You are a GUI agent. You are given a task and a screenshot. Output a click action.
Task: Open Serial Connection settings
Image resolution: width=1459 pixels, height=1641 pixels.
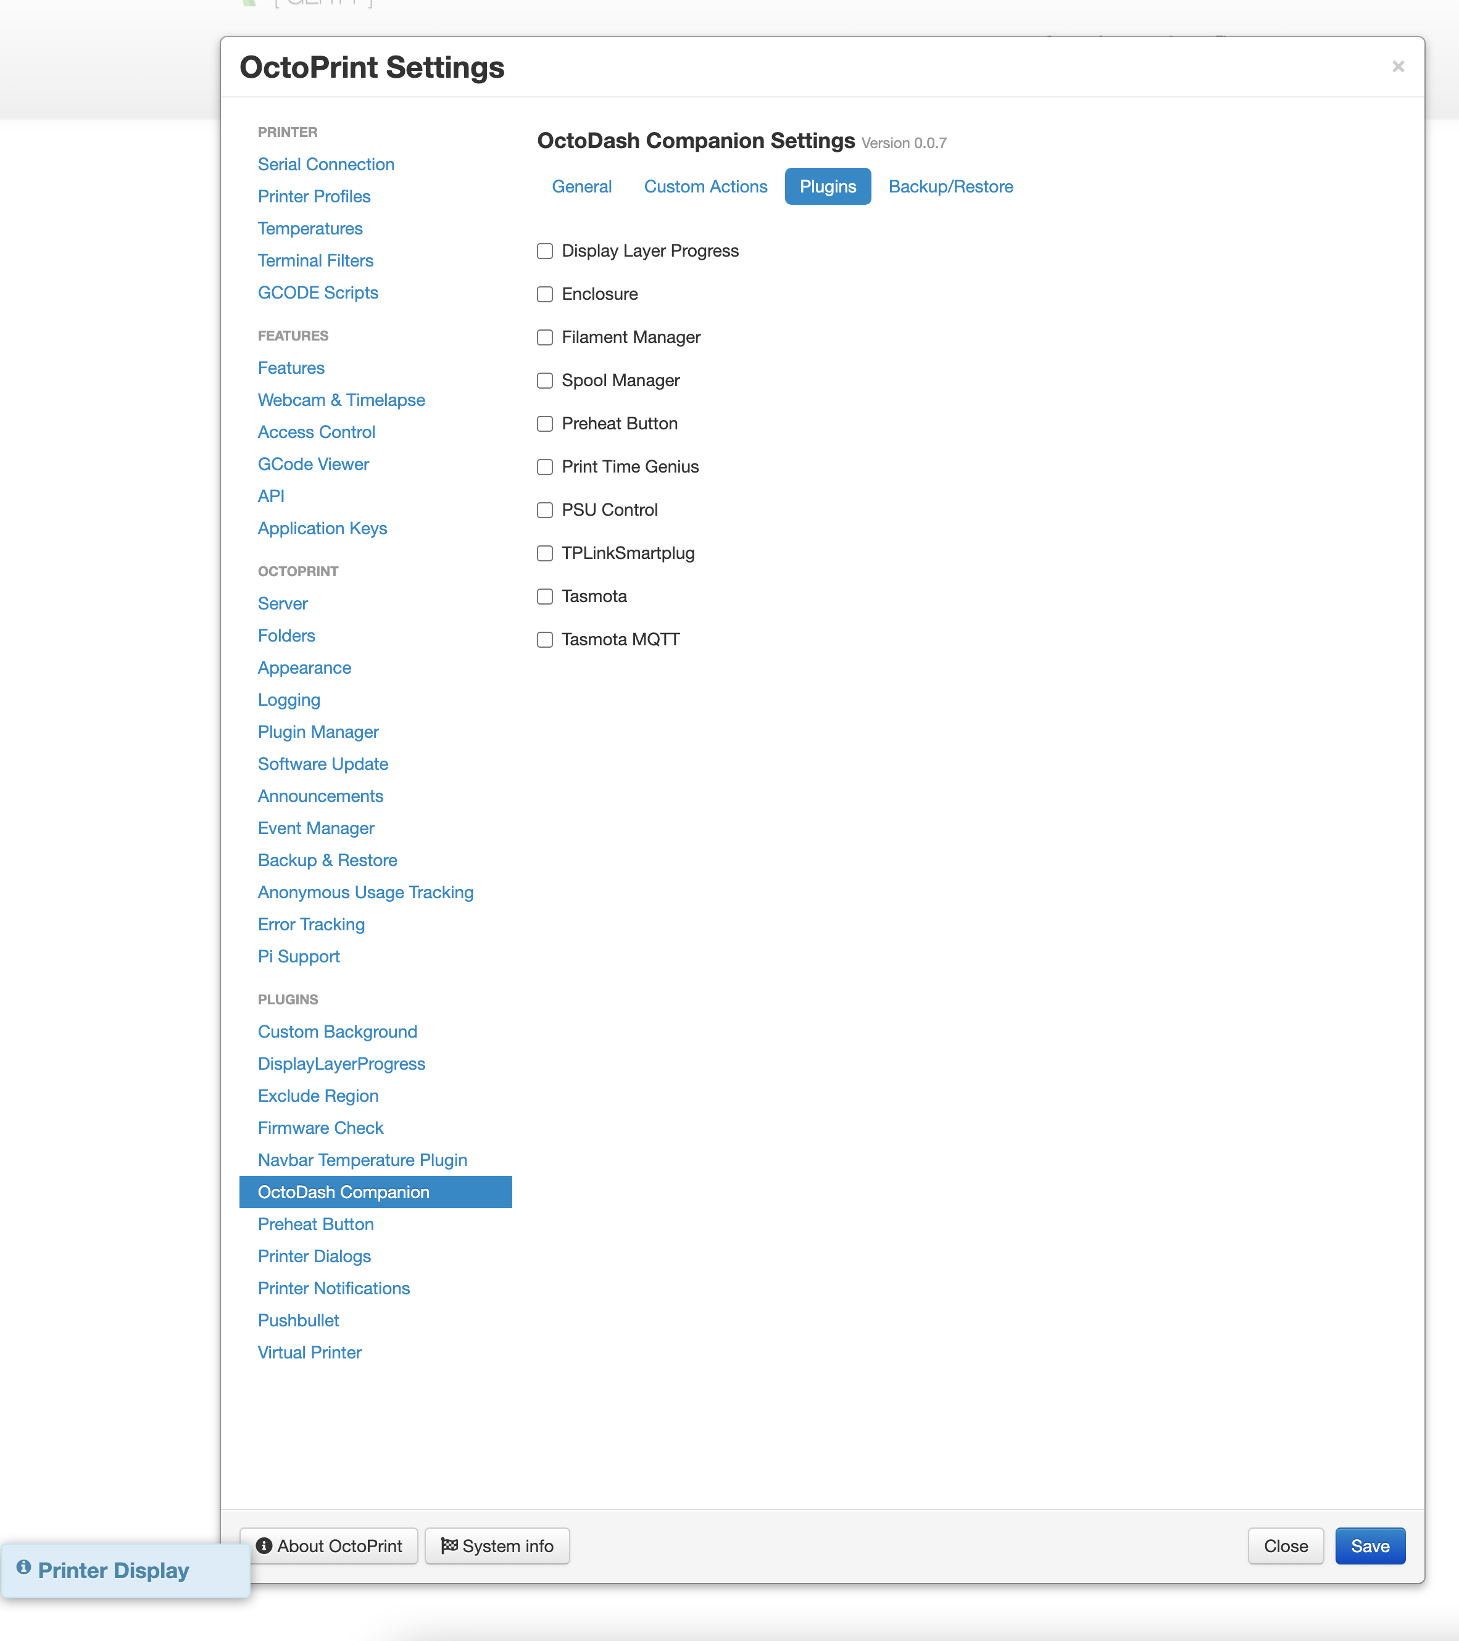[326, 163]
